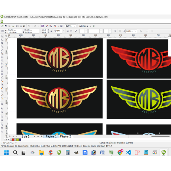This screenshot has width=171, height=171.
Task: Open the Application launcher dropdown arrow
Action: tap(58, 26)
